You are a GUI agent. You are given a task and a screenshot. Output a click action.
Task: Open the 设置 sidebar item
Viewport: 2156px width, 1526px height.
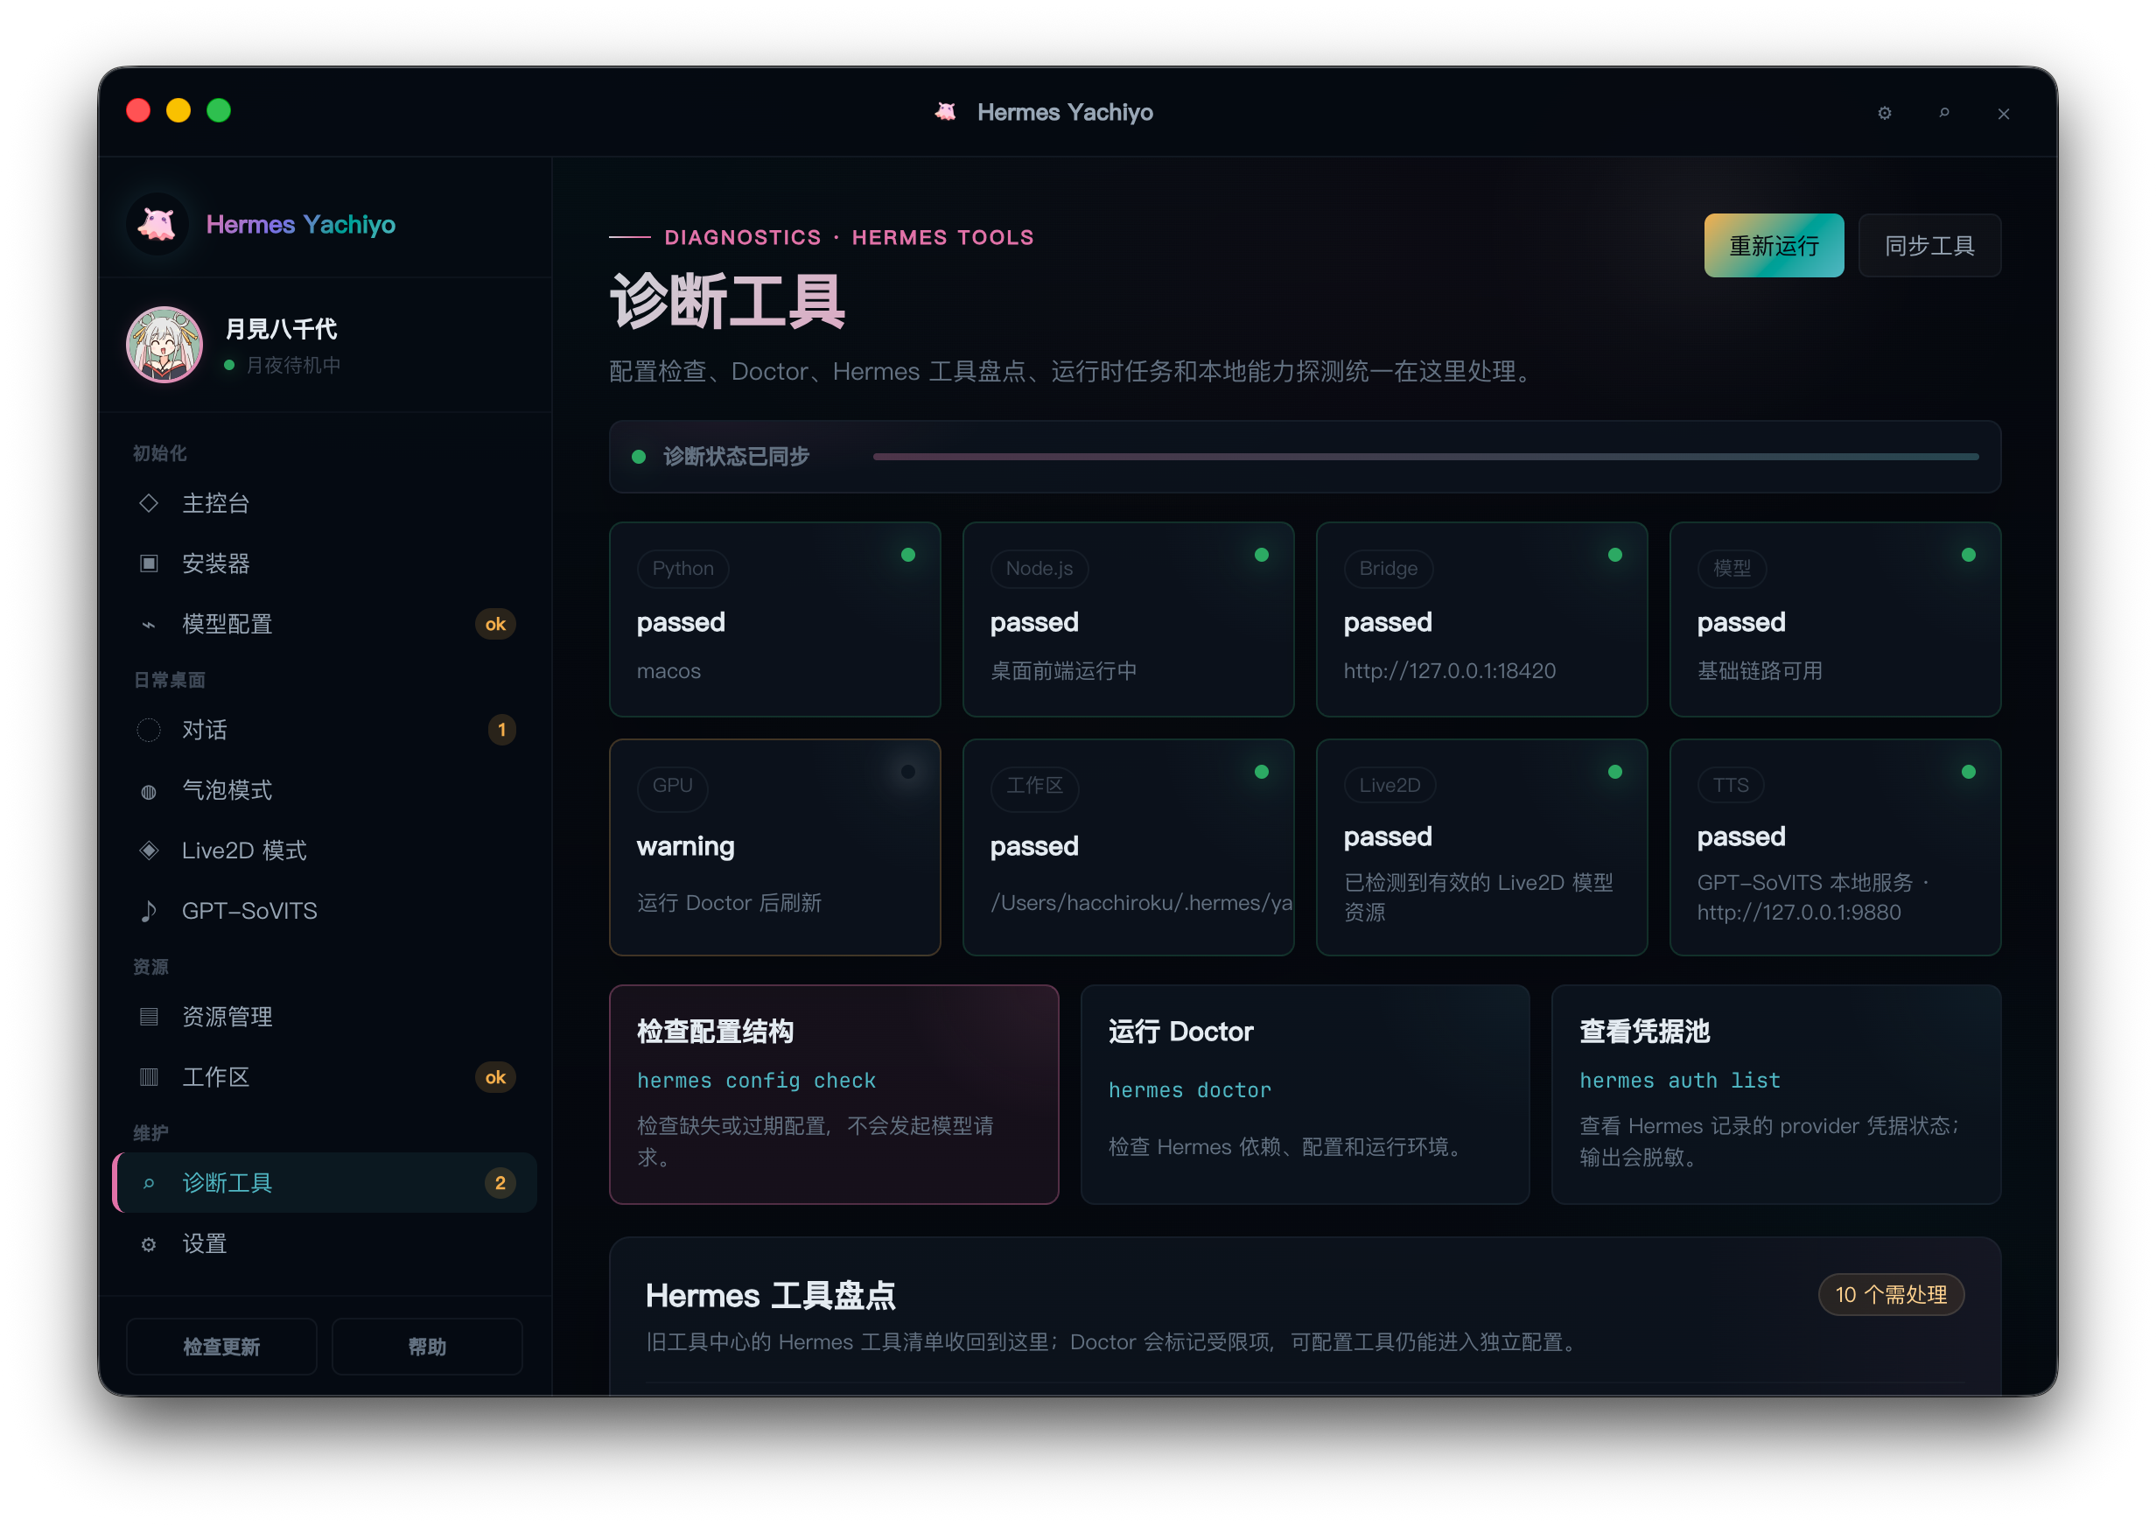(x=325, y=1244)
